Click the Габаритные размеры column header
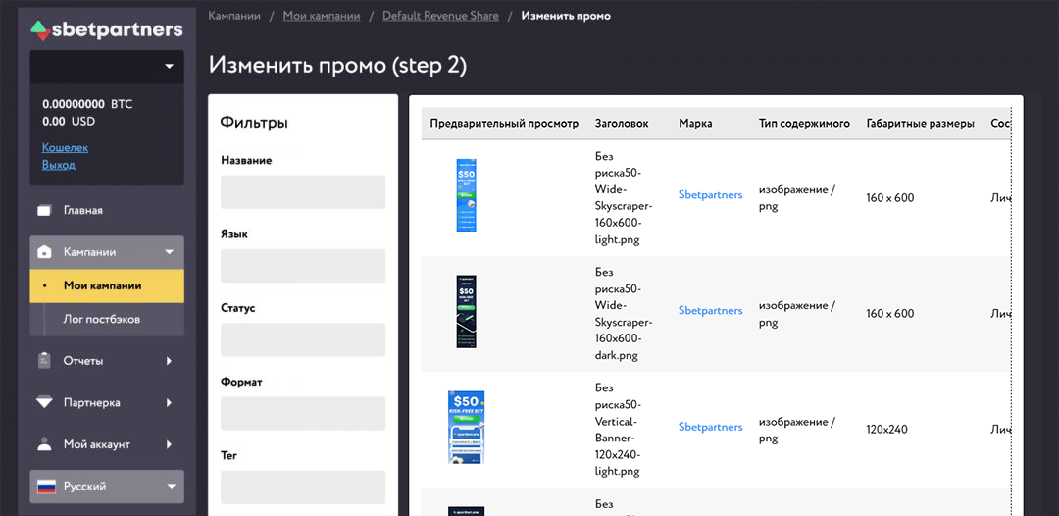1059x516 pixels. point(921,124)
